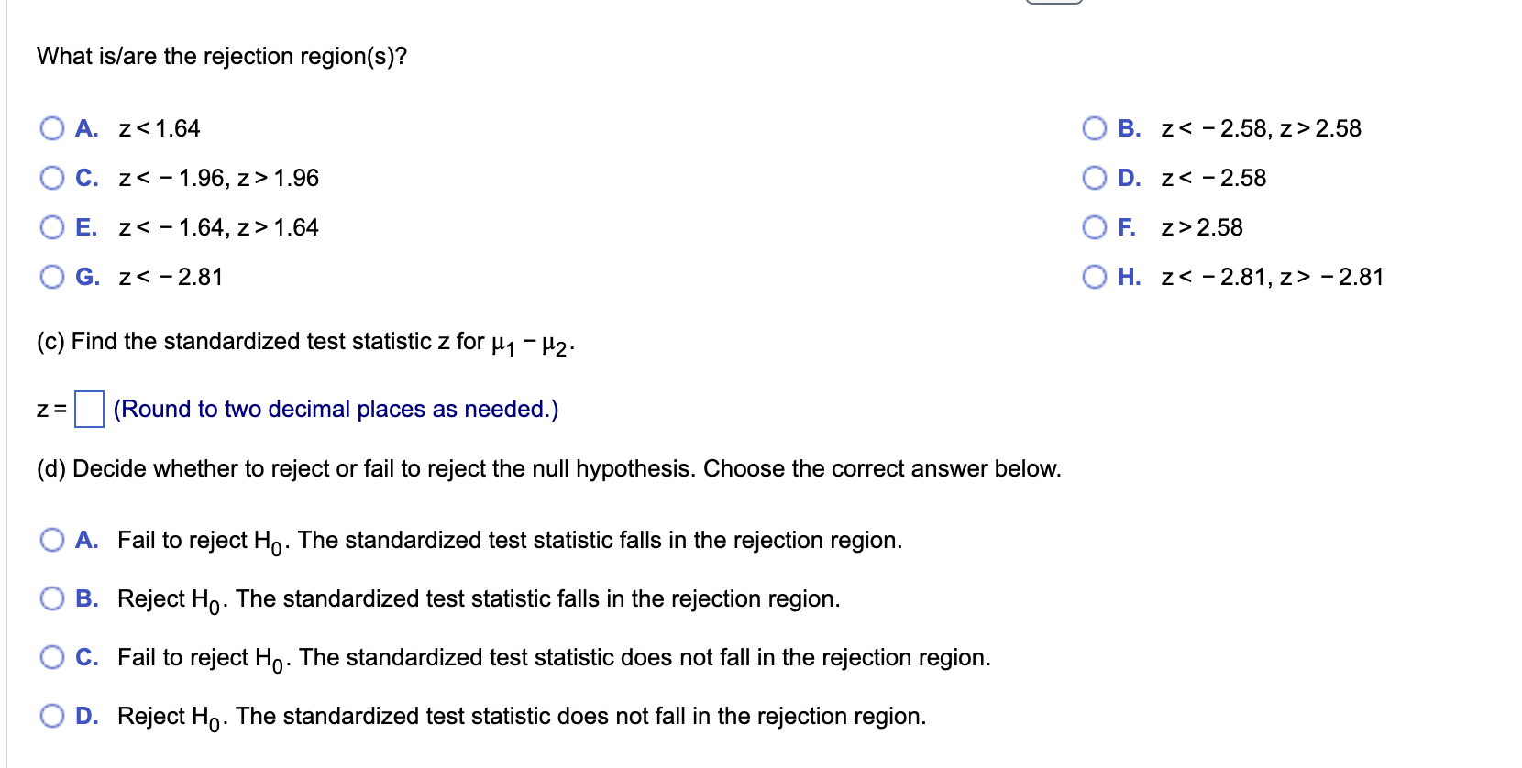Viewport: 1522px width, 768px height.
Task: Choose answer D, reject H0 statistic not in region
Action: click(52, 716)
